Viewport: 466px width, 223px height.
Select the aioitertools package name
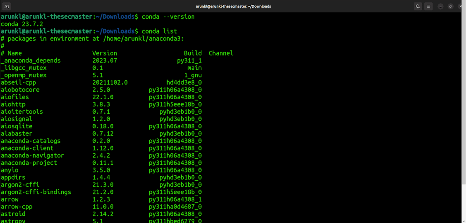(22, 111)
